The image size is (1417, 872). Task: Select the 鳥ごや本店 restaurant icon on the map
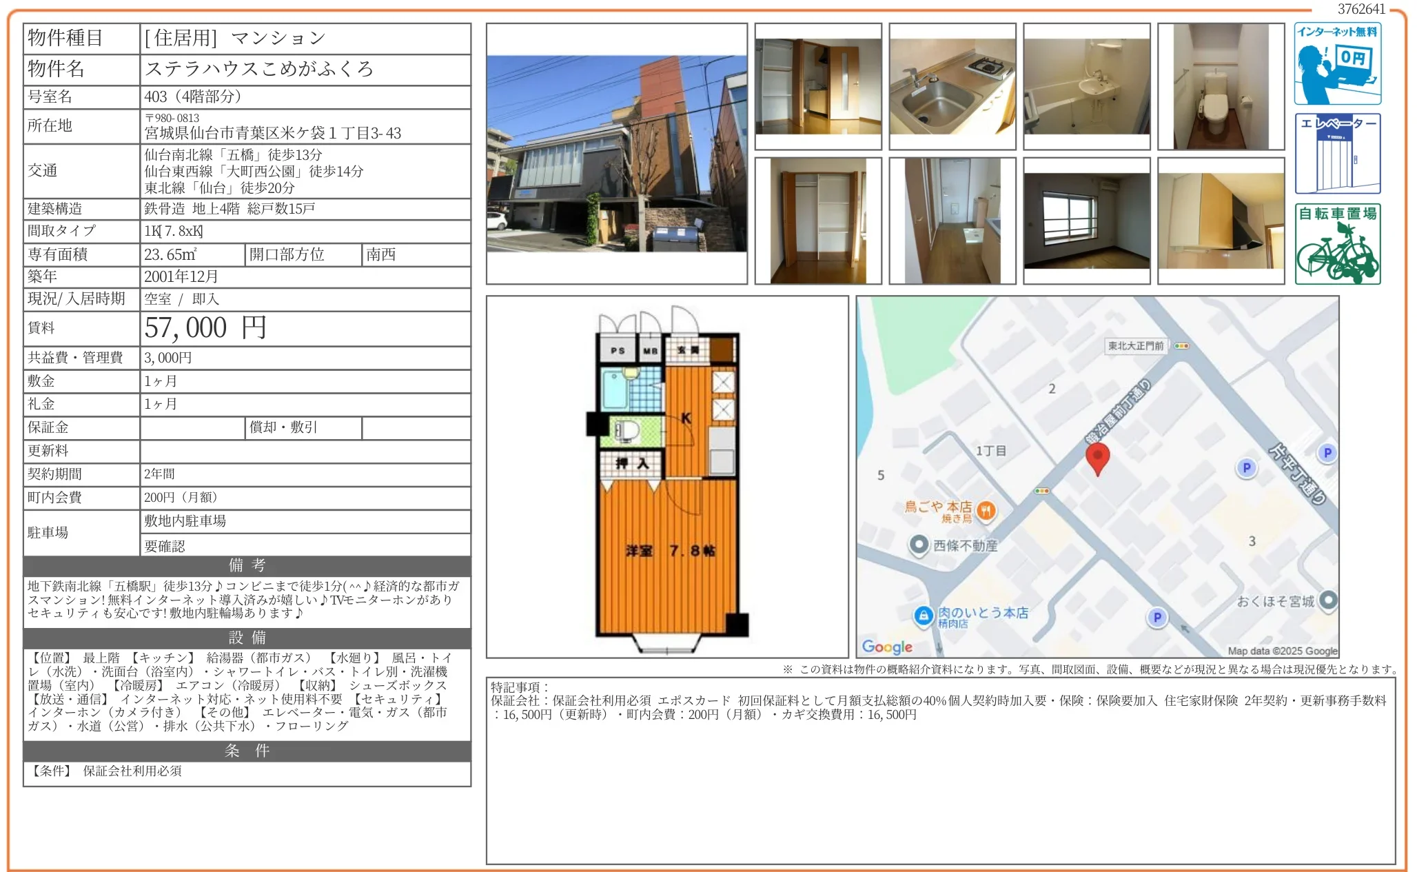tap(986, 511)
